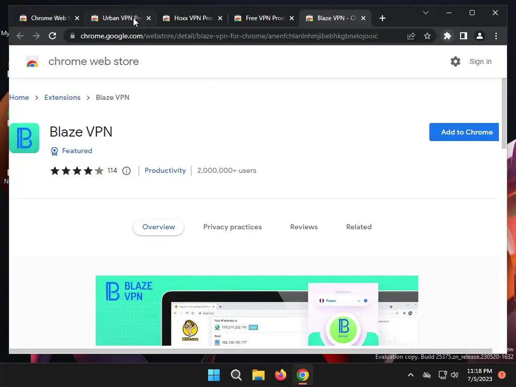This screenshot has width=516, height=387.
Task: Open the Extensions puzzle menu
Action: (447, 36)
